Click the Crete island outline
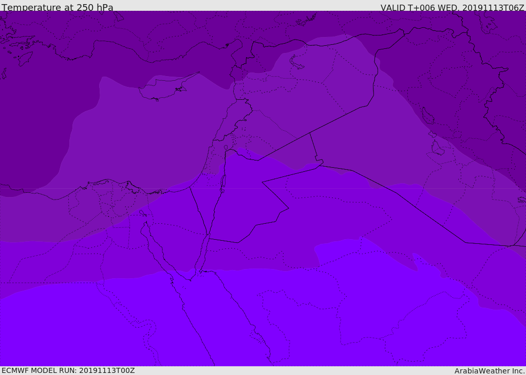Screen dimensions: 526x375 (25, 58)
